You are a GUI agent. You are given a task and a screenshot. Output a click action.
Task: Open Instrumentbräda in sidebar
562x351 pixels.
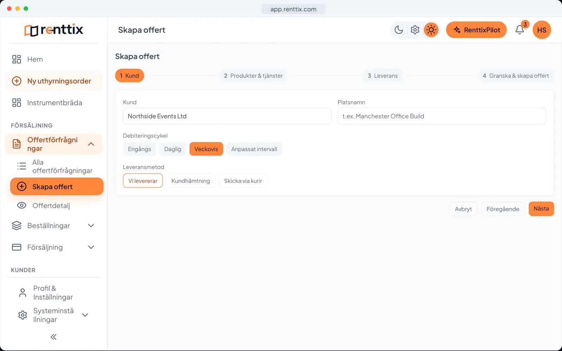click(54, 103)
